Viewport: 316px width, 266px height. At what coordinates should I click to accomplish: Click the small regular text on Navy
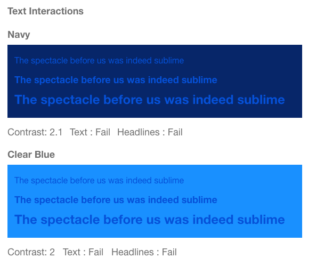[99, 60]
